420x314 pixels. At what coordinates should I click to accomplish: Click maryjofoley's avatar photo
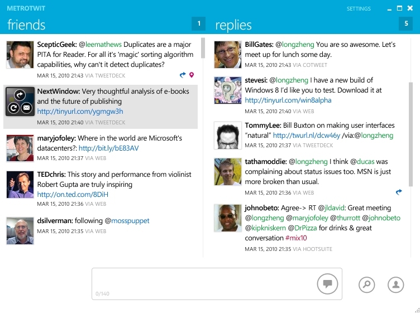pyautogui.click(x=20, y=148)
